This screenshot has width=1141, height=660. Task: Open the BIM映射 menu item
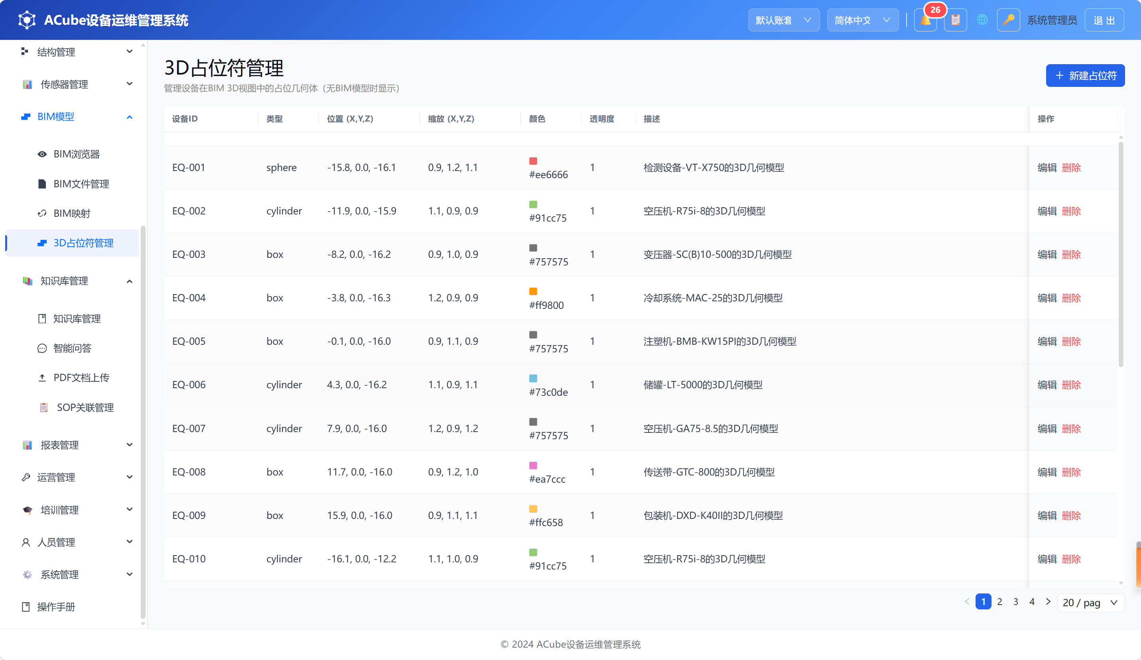pos(73,213)
